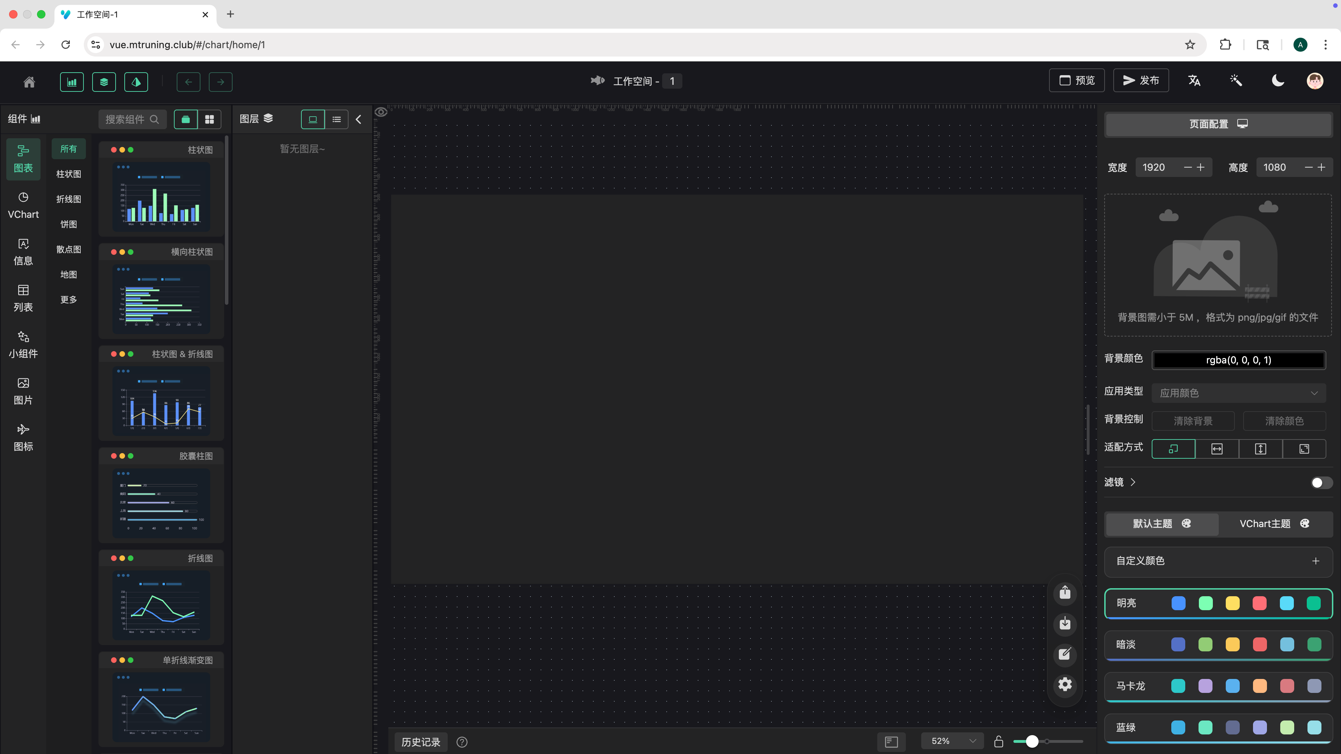The width and height of the screenshot is (1341, 754).
Task: Click the lock icon near zoom slider
Action: click(x=998, y=741)
